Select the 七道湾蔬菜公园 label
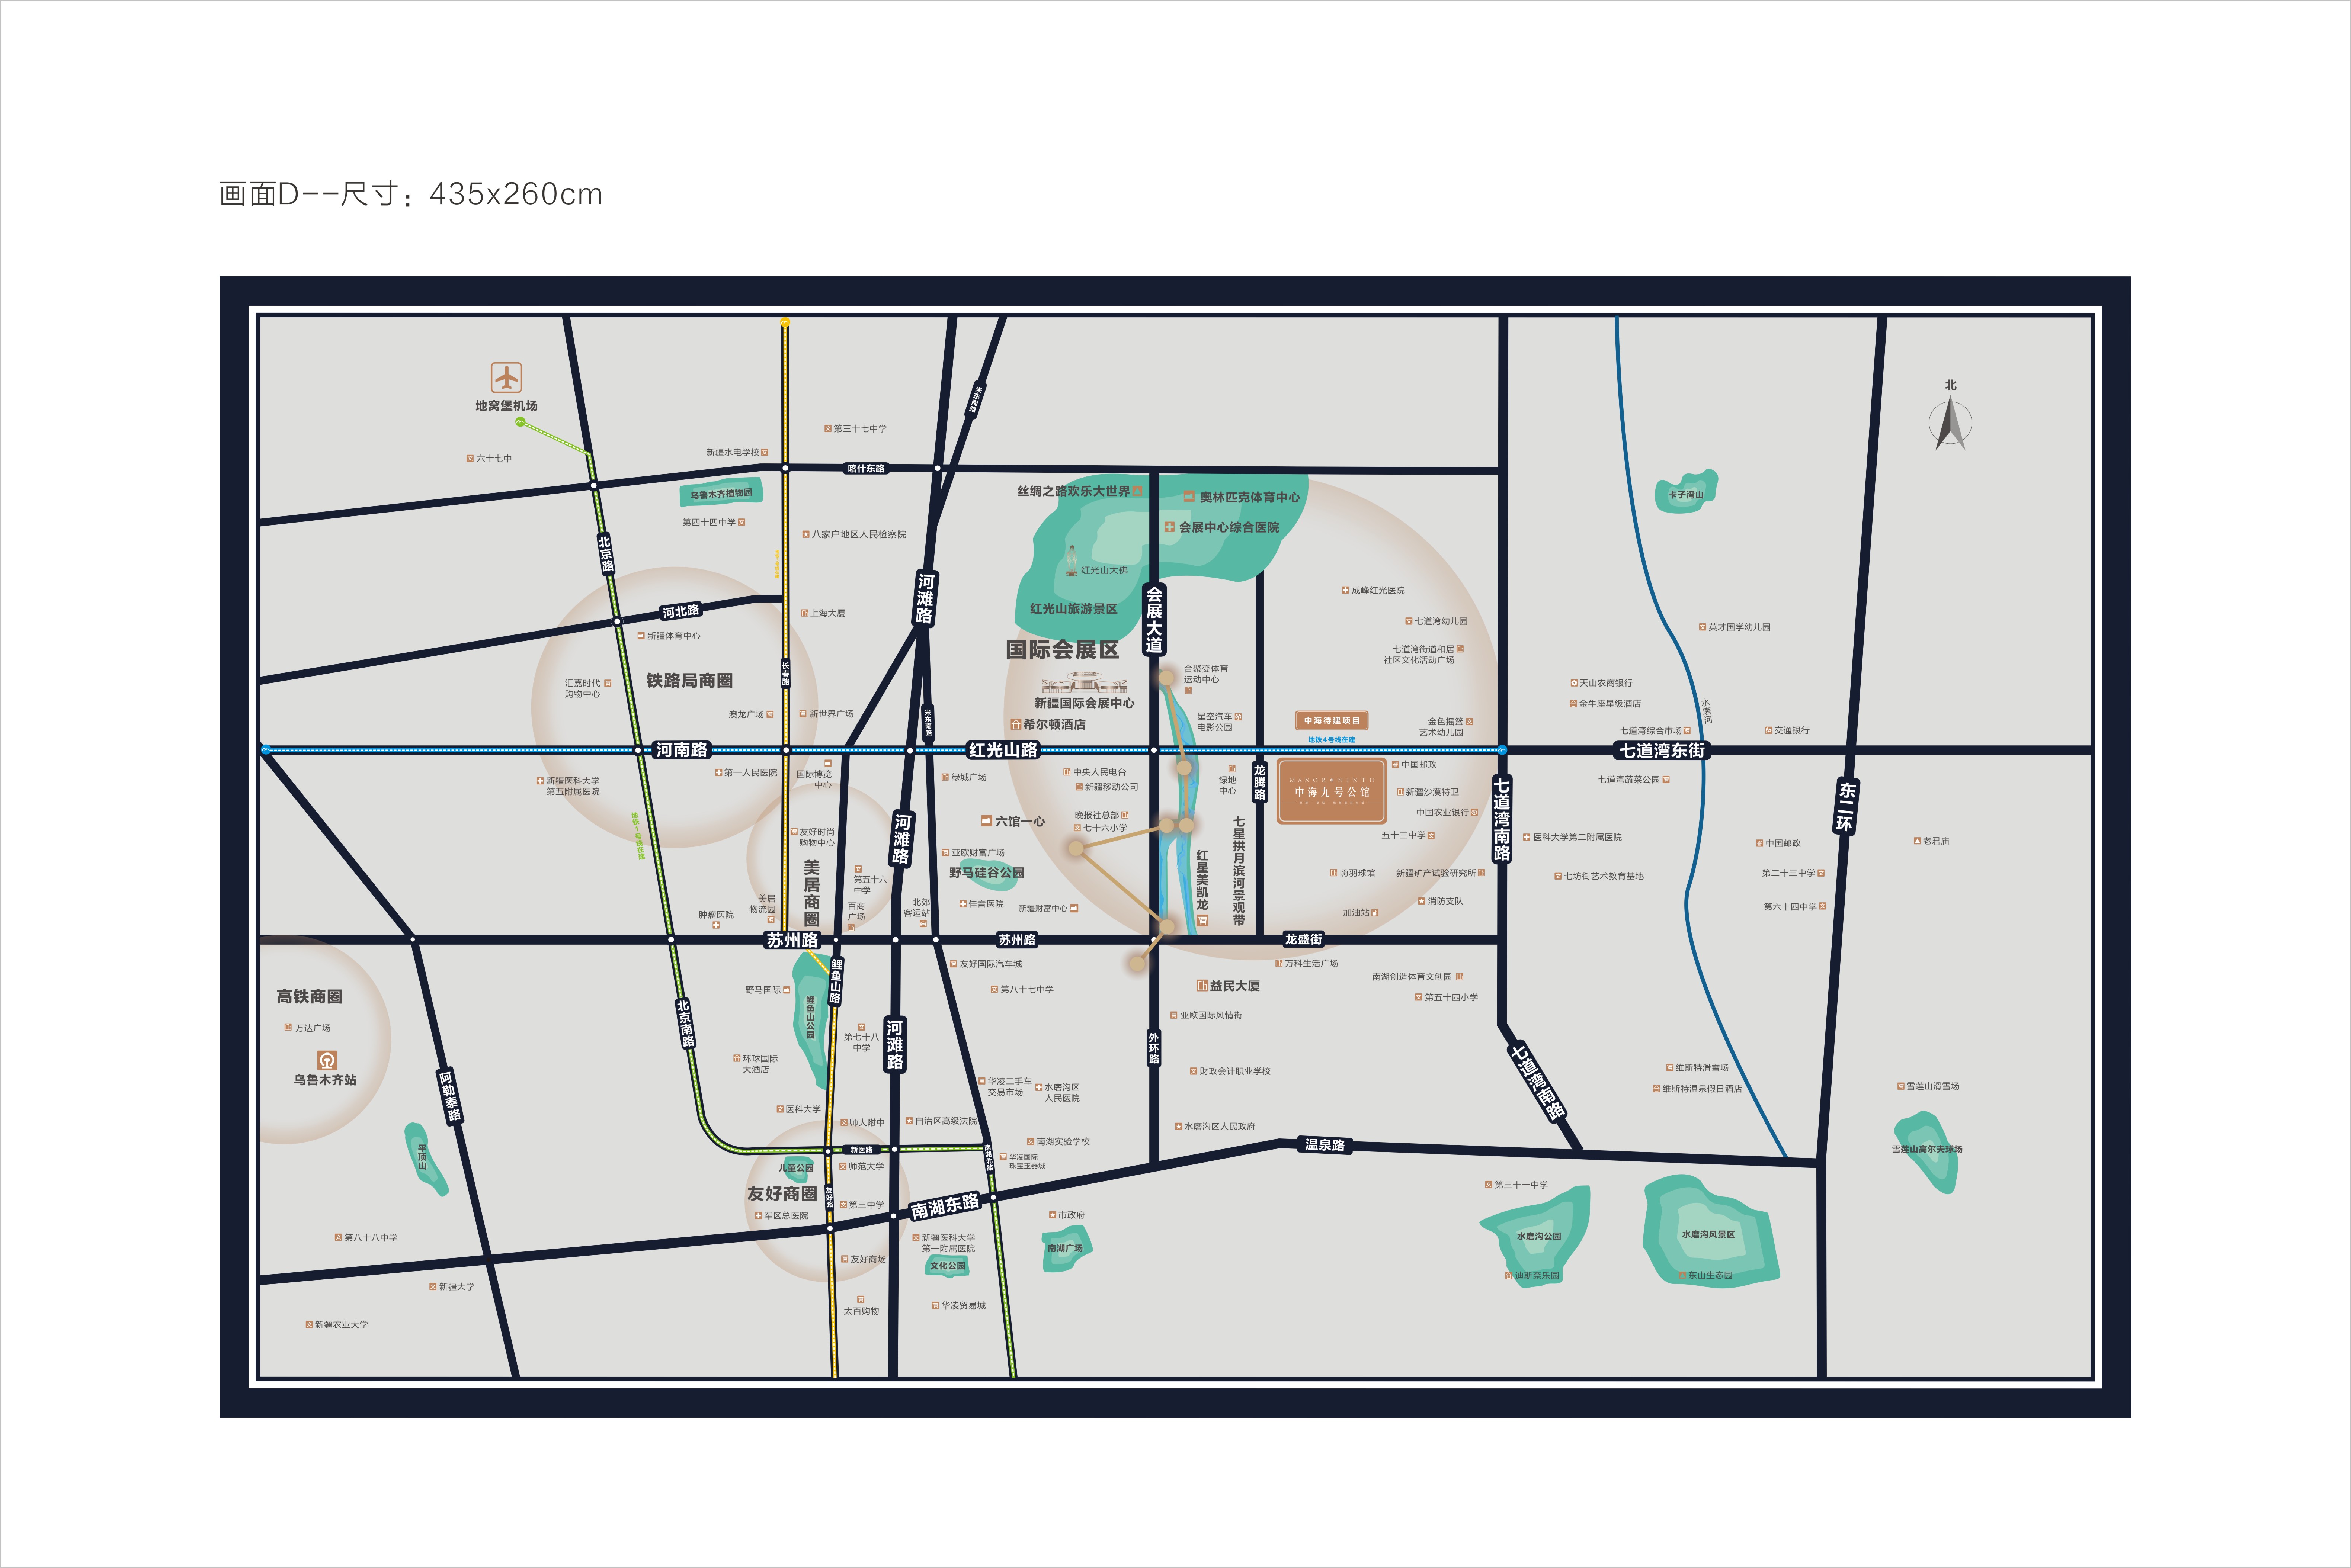Image resolution: width=2351 pixels, height=1568 pixels. click(1629, 779)
